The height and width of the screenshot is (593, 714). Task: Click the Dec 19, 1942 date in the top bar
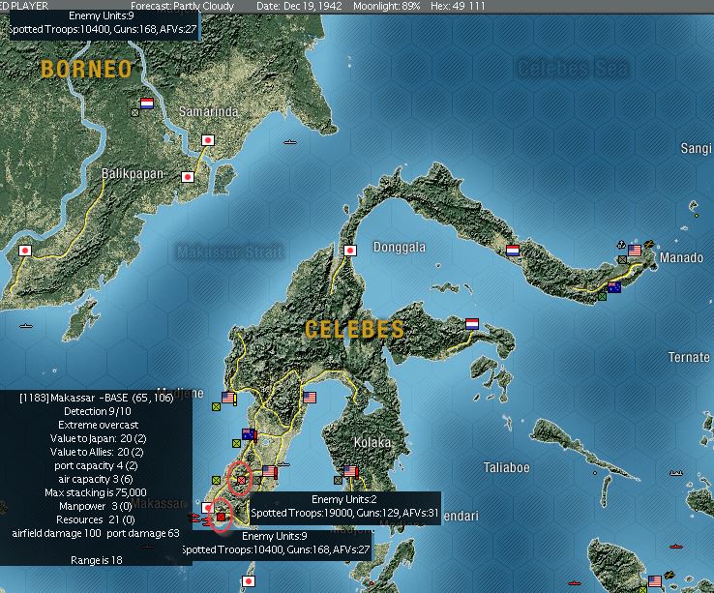pos(299,7)
